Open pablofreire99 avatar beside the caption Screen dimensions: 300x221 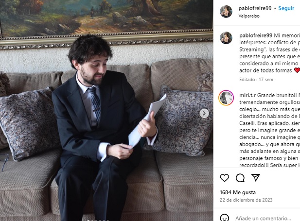[226, 38]
